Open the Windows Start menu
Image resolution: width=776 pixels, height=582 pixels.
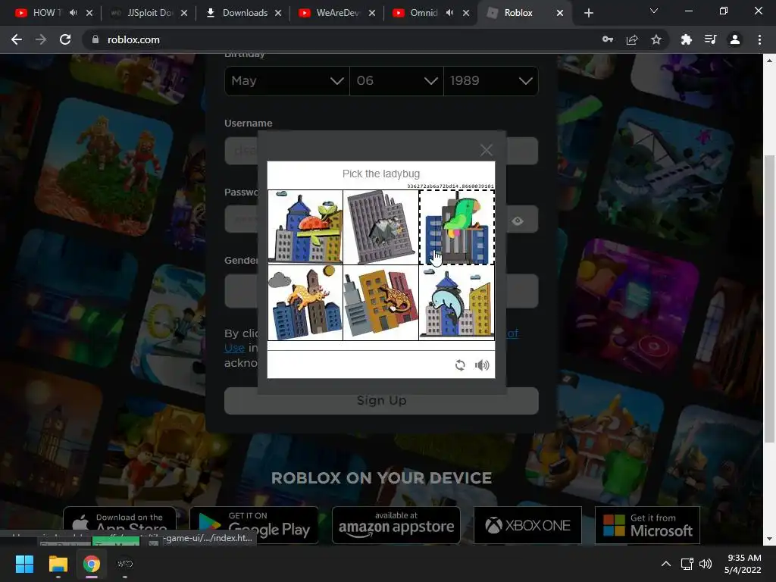[24, 564]
